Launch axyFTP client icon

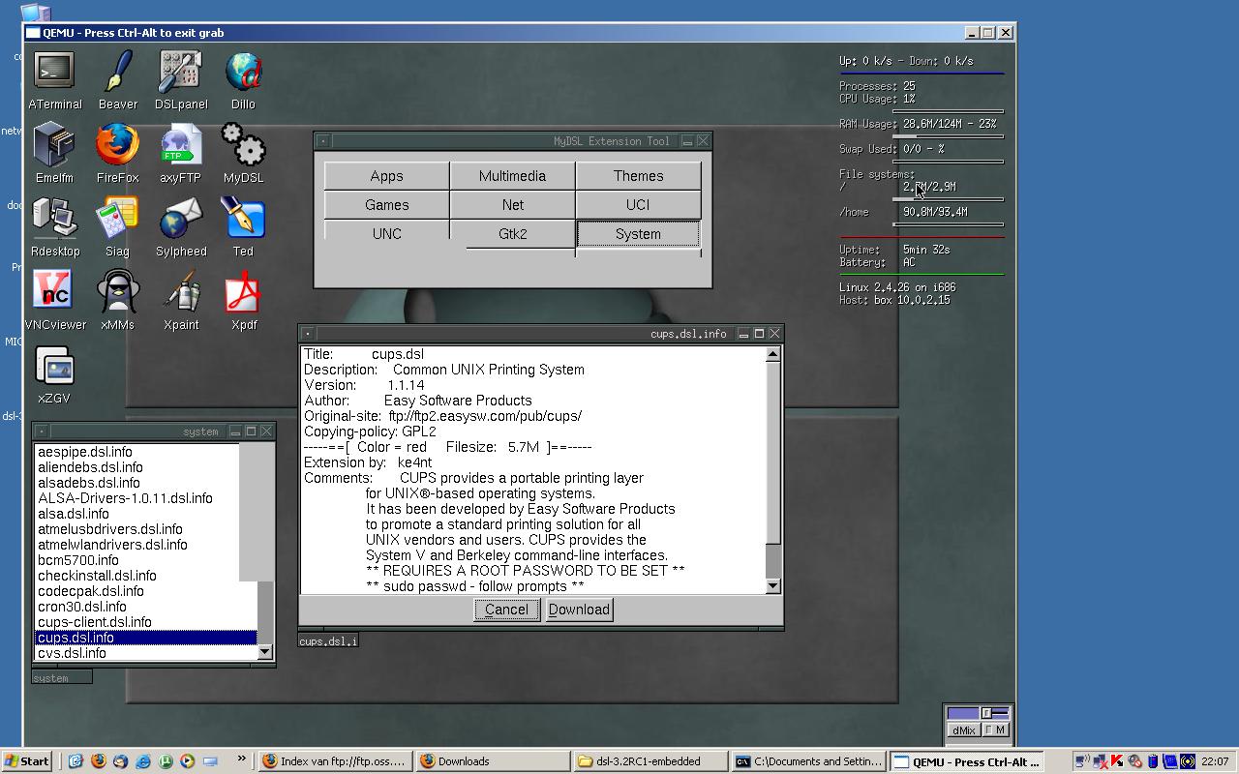[181, 145]
